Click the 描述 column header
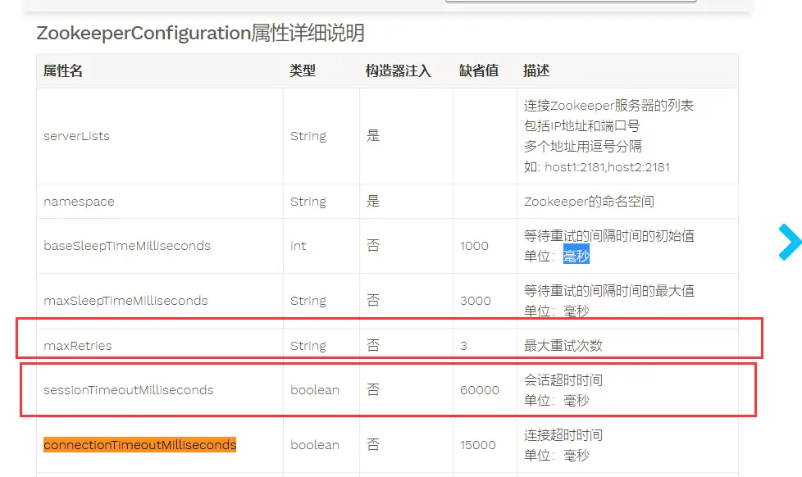 [536, 70]
